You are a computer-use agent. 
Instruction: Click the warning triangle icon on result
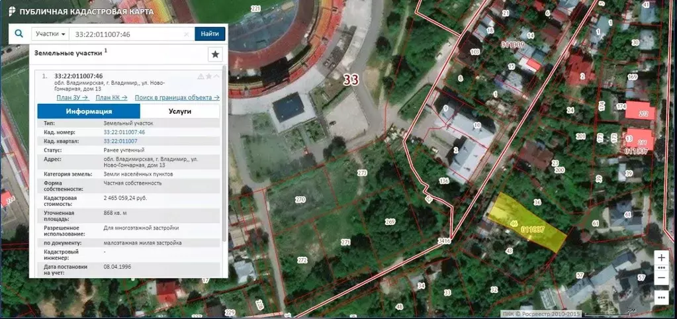click(x=201, y=76)
